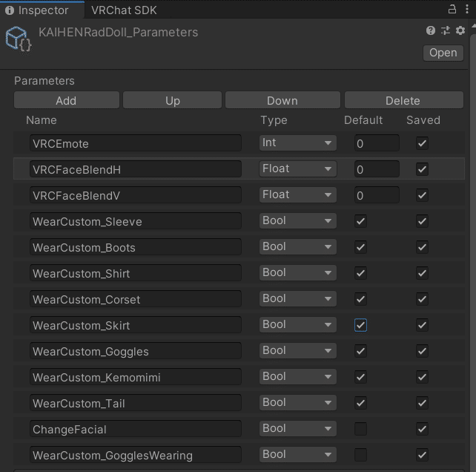Open the VRCEmote type dropdown
The height and width of the screenshot is (472, 476).
pyautogui.click(x=297, y=142)
